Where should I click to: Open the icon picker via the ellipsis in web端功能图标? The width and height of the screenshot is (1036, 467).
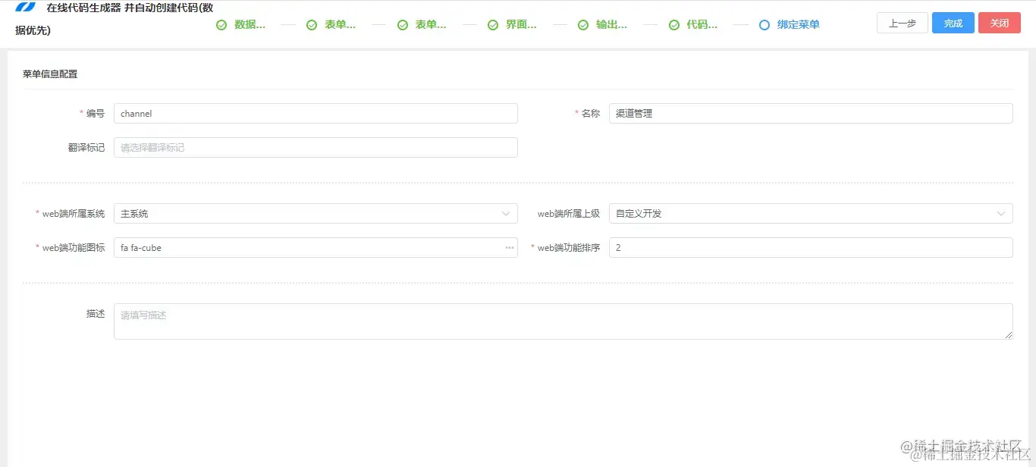tap(509, 247)
